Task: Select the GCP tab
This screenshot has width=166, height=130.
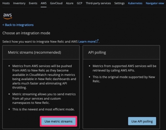Action: pyautogui.click(x=80, y=3)
